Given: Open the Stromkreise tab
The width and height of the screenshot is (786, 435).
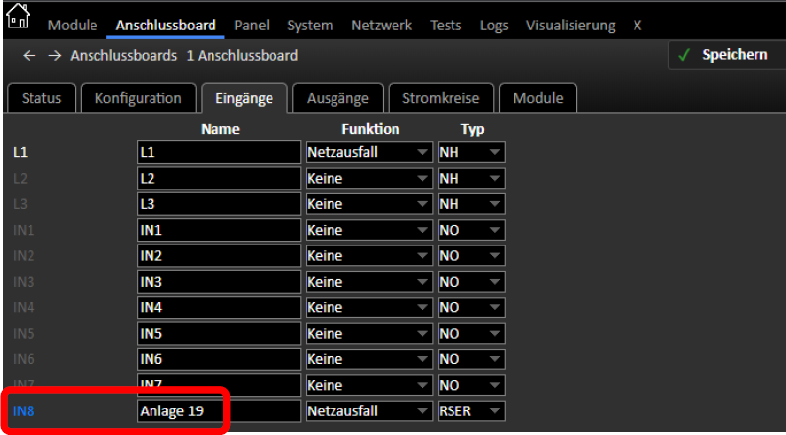Looking at the screenshot, I should point(440,98).
